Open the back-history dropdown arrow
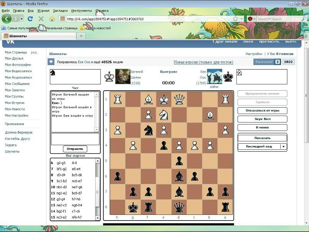 (21, 19)
